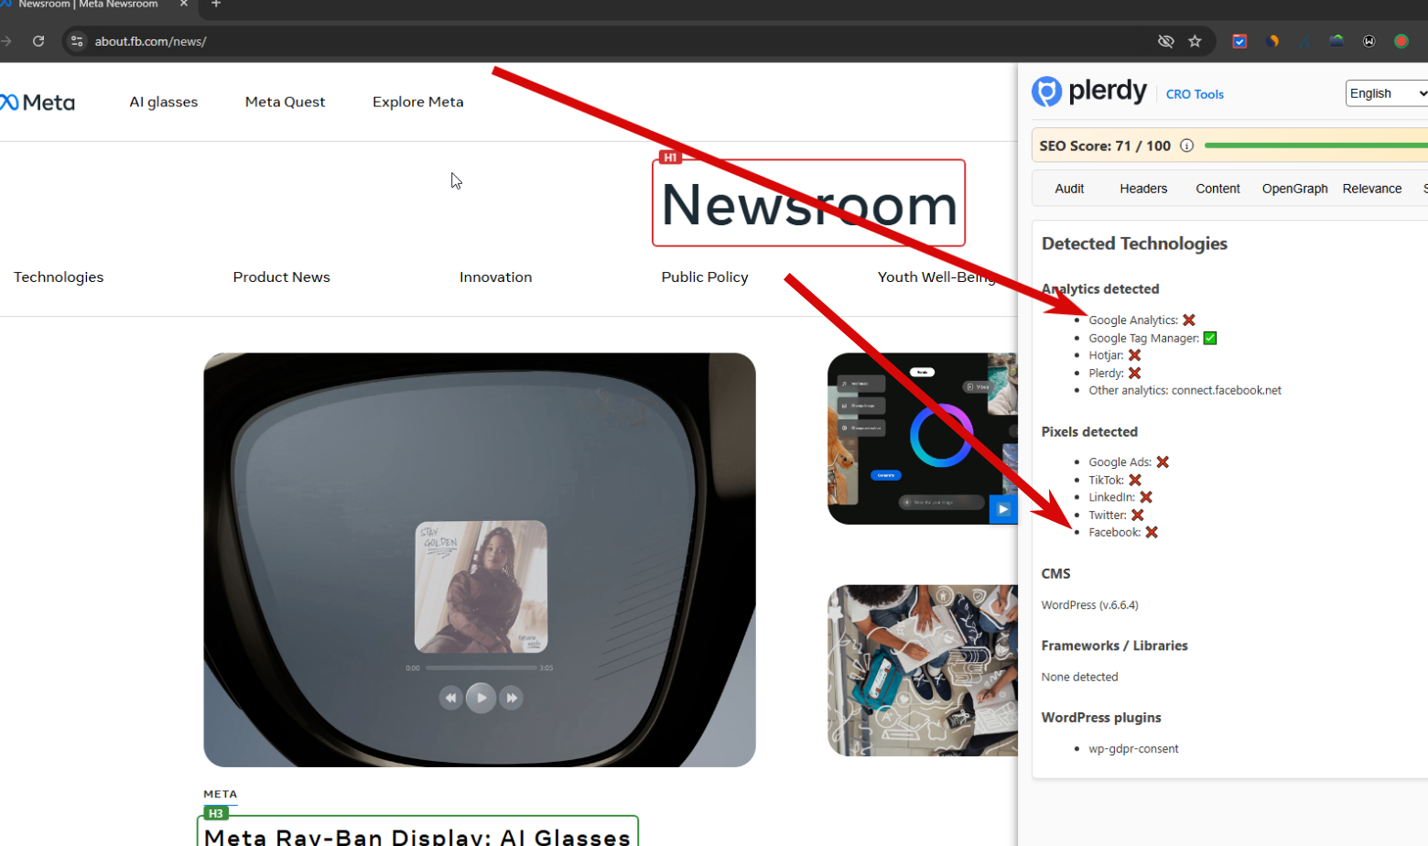Click the 'WordPress plugins' subheading
Screen dimensions: 1428x846
pos(1101,718)
